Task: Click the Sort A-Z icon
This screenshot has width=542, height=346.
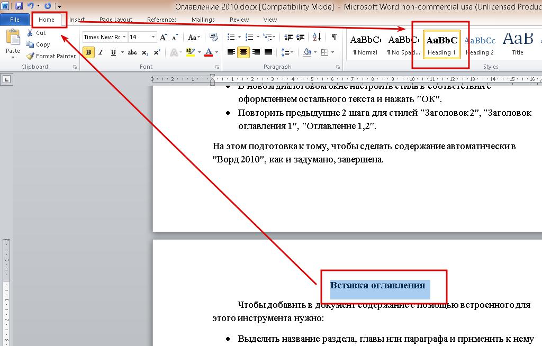Action: 317,37
